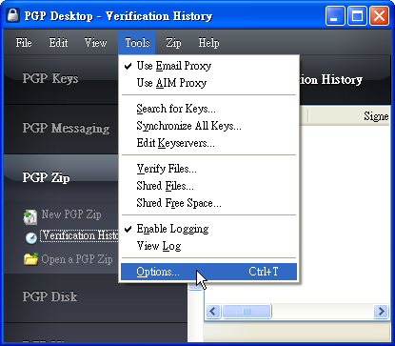Expand the PGP Messaging sidebar section

61,128
